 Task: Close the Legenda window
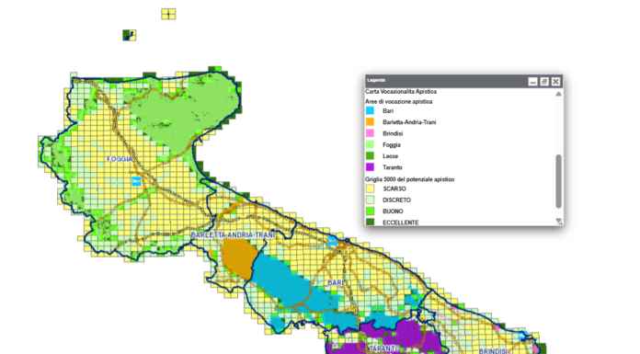tap(555, 82)
